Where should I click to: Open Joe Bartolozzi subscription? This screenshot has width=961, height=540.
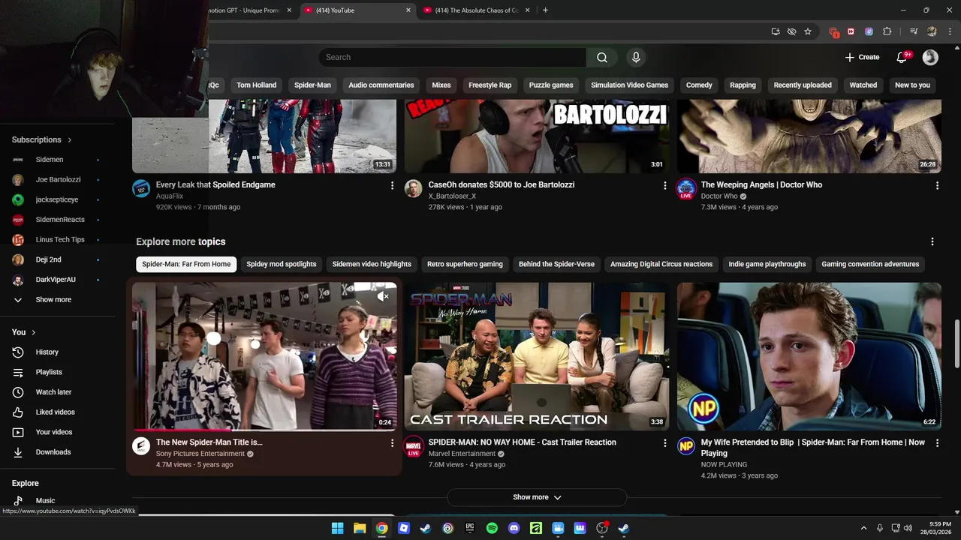coord(59,180)
